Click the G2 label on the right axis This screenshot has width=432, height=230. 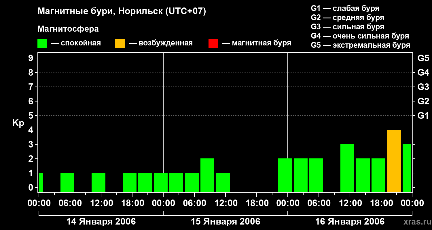(x=423, y=101)
